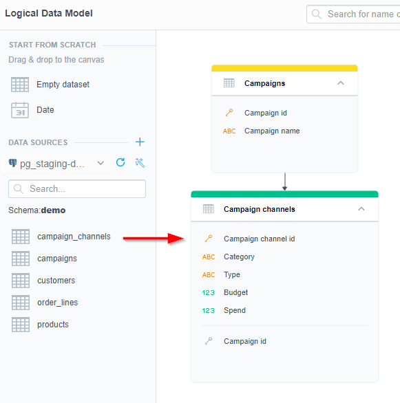Click the Campaign channels dataset title
400x403 pixels.
click(260, 209)
